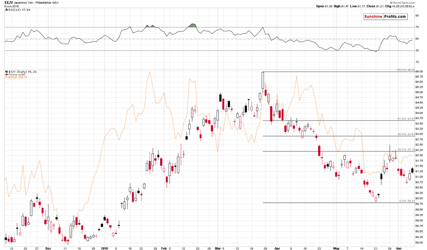This screenshot has height=250, width=427.
Task: Click the Open 91.39 value
Action: (324, 6)
